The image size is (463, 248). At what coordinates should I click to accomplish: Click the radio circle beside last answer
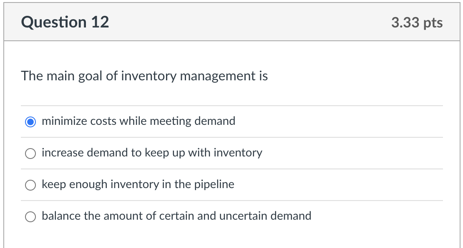(x=30, y=217)
